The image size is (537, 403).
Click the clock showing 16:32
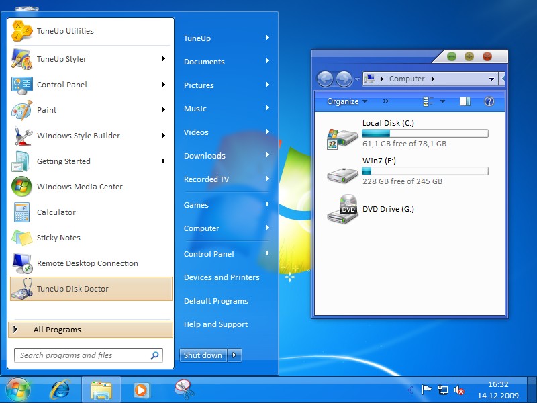tap(498, 384)
